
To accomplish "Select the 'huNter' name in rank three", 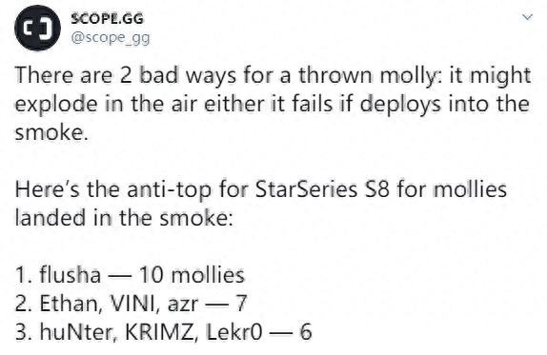I will [78, 331].
